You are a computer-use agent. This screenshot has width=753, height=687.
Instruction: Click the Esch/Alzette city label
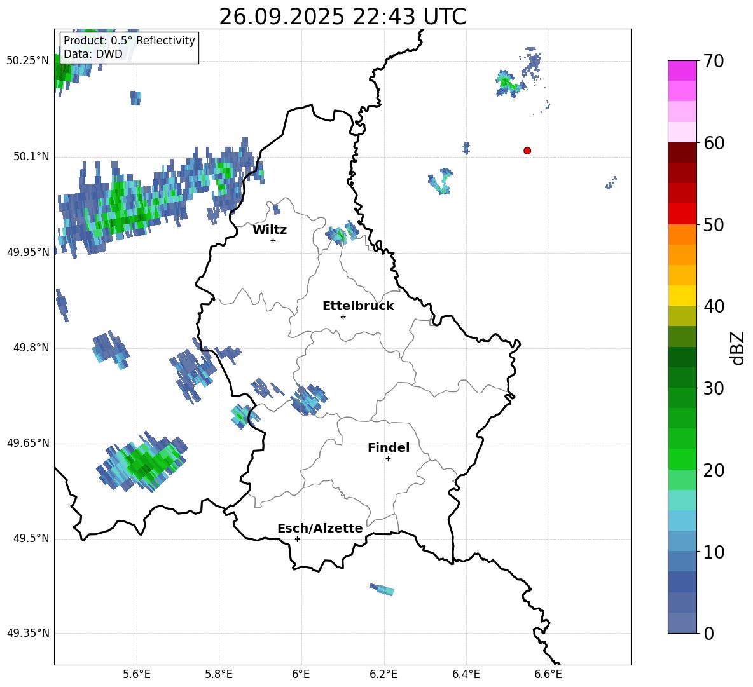pos(320,528)
